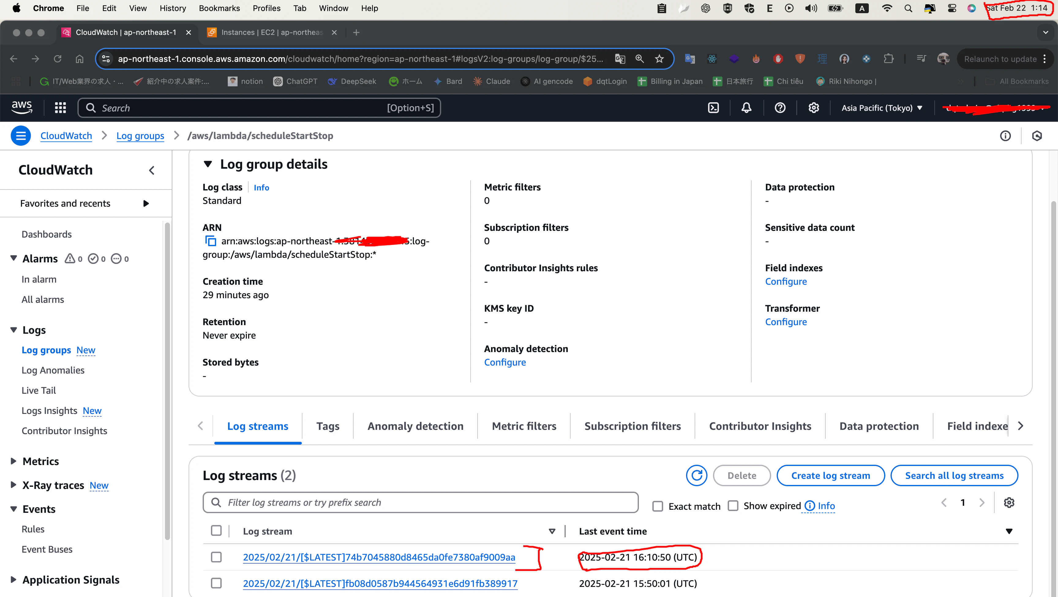Viewport: 1058px width, 597px height.
Task: Click Configure under Anomaly detection
Action: 505,362
